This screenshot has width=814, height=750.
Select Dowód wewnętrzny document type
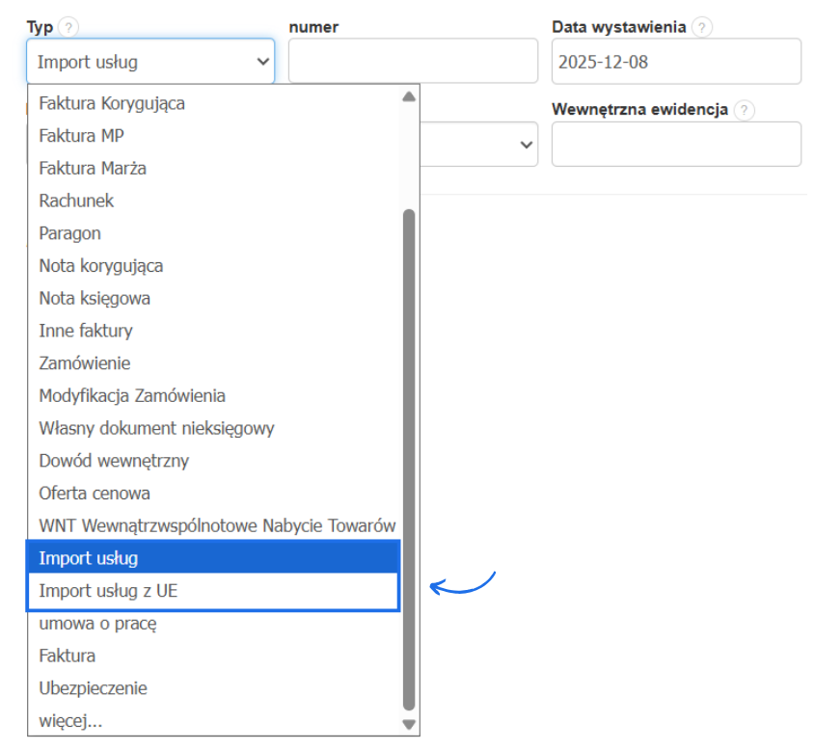[114, 461]
